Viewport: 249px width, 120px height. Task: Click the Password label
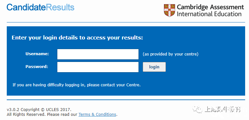pos(37,66)
